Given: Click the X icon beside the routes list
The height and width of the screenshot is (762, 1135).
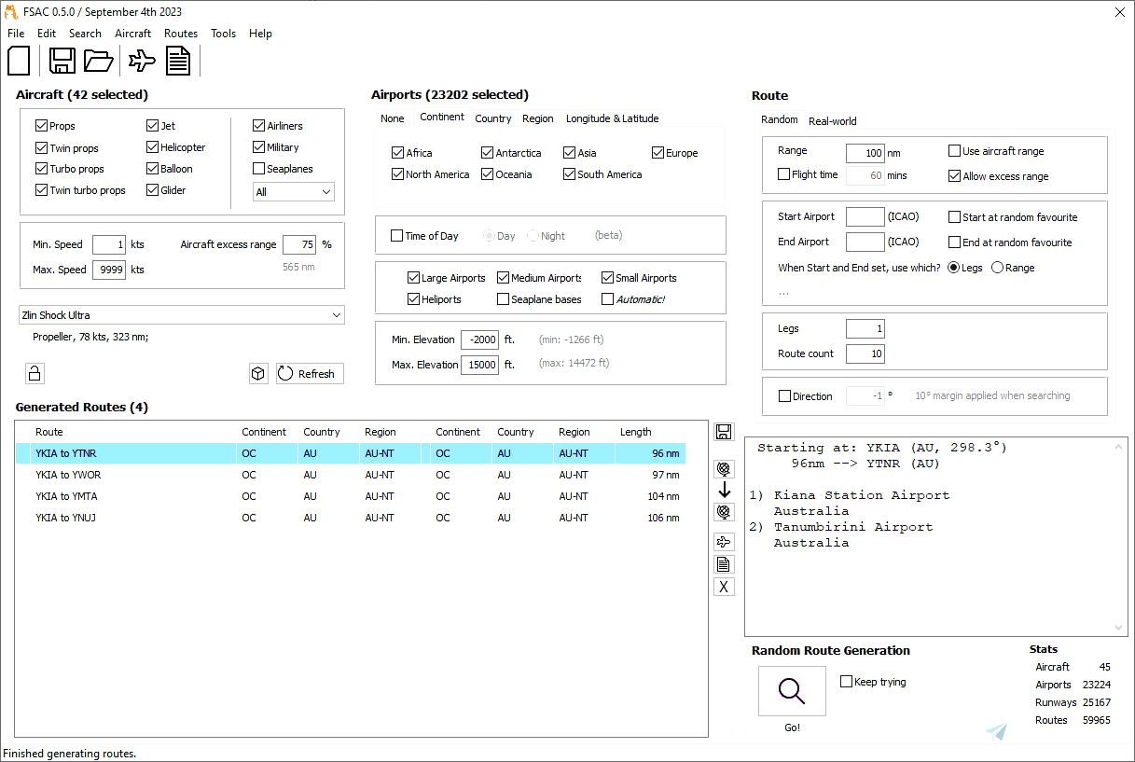Looking at the screenshot, I should pos(724,587).
